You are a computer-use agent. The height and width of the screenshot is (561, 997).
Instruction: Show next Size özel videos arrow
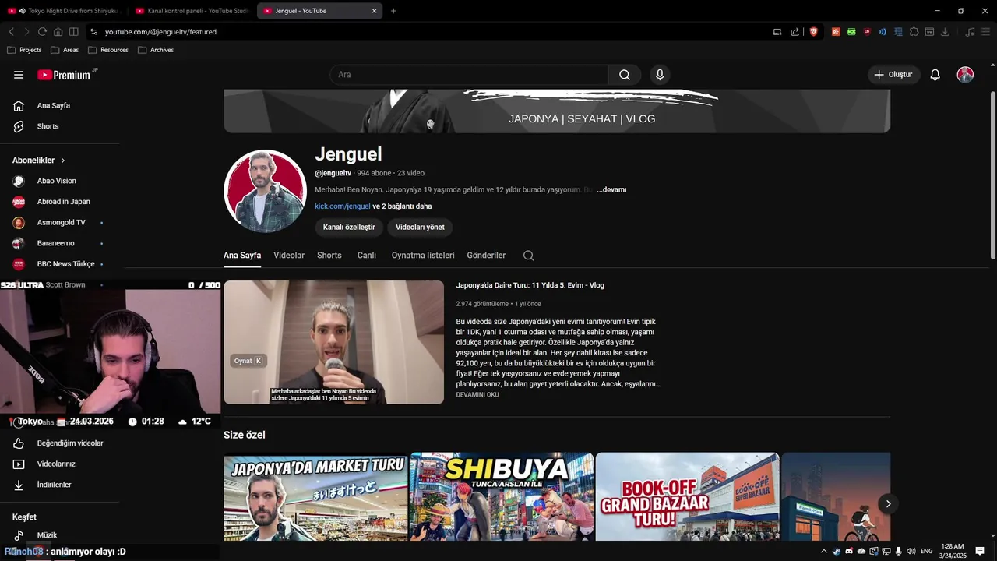(x=888, y=503)
